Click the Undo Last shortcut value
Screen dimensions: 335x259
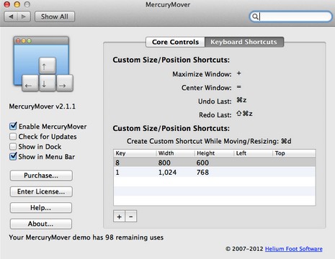tap(241, 100)
